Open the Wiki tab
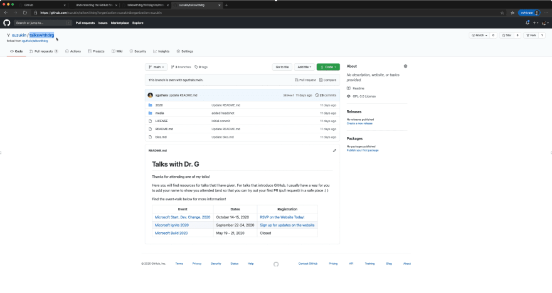552x293 pixels. [x=117, y=51]
